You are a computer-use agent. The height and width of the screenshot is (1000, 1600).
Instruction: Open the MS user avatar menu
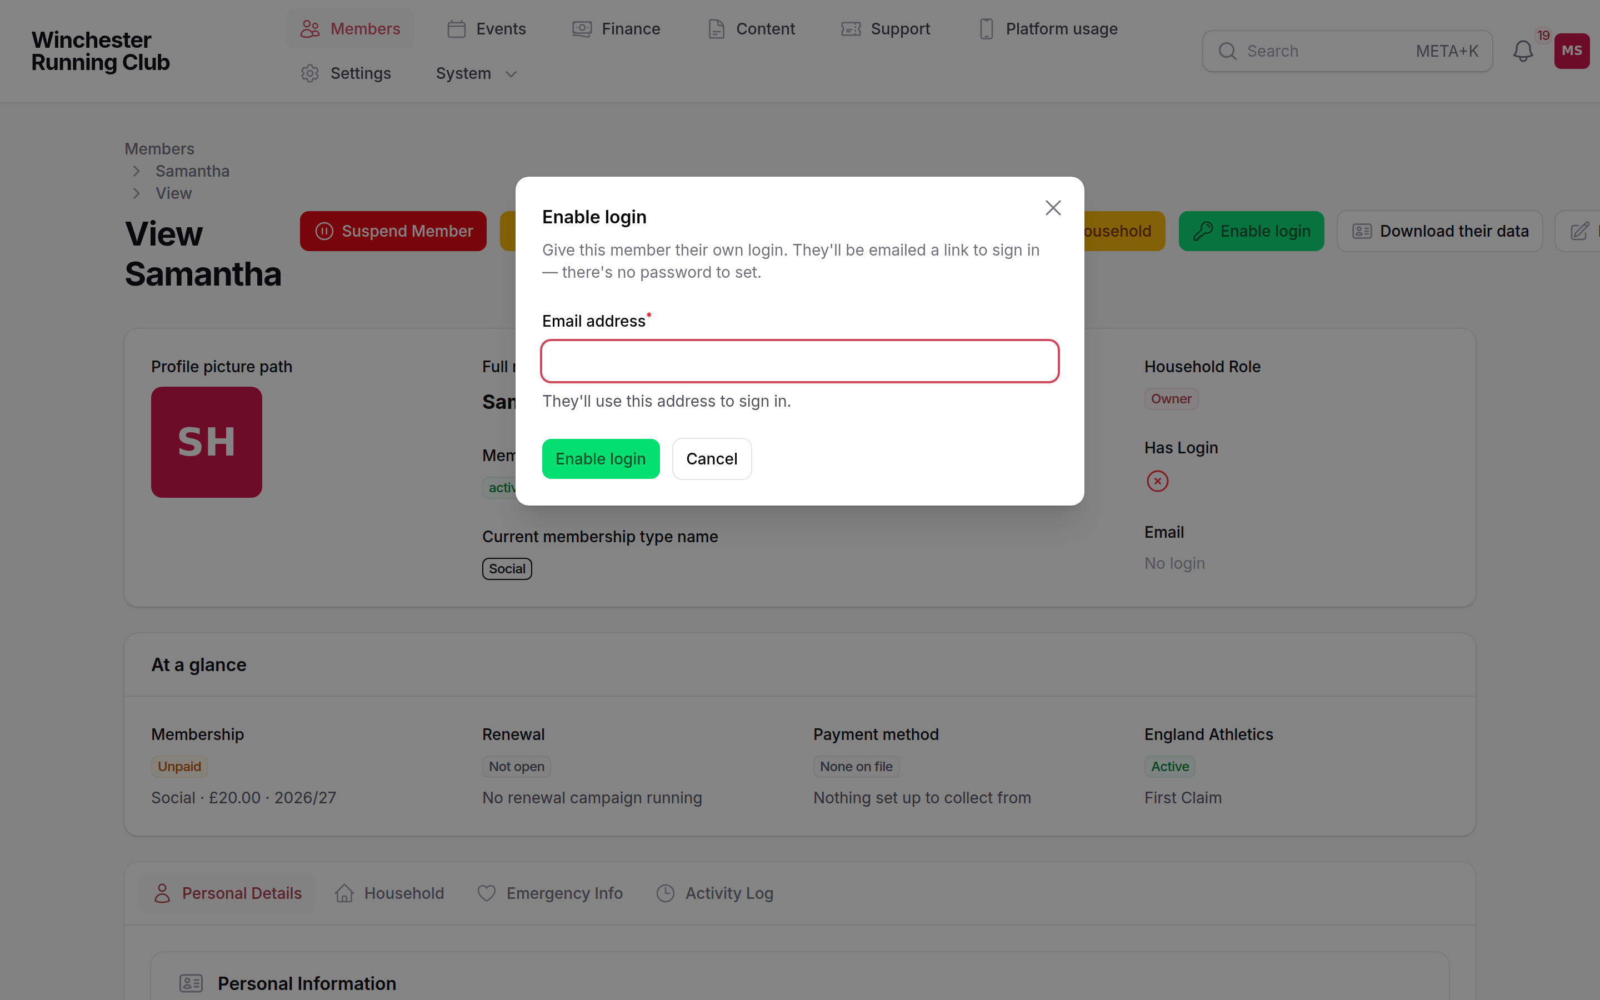click(x=1572, y=51)
